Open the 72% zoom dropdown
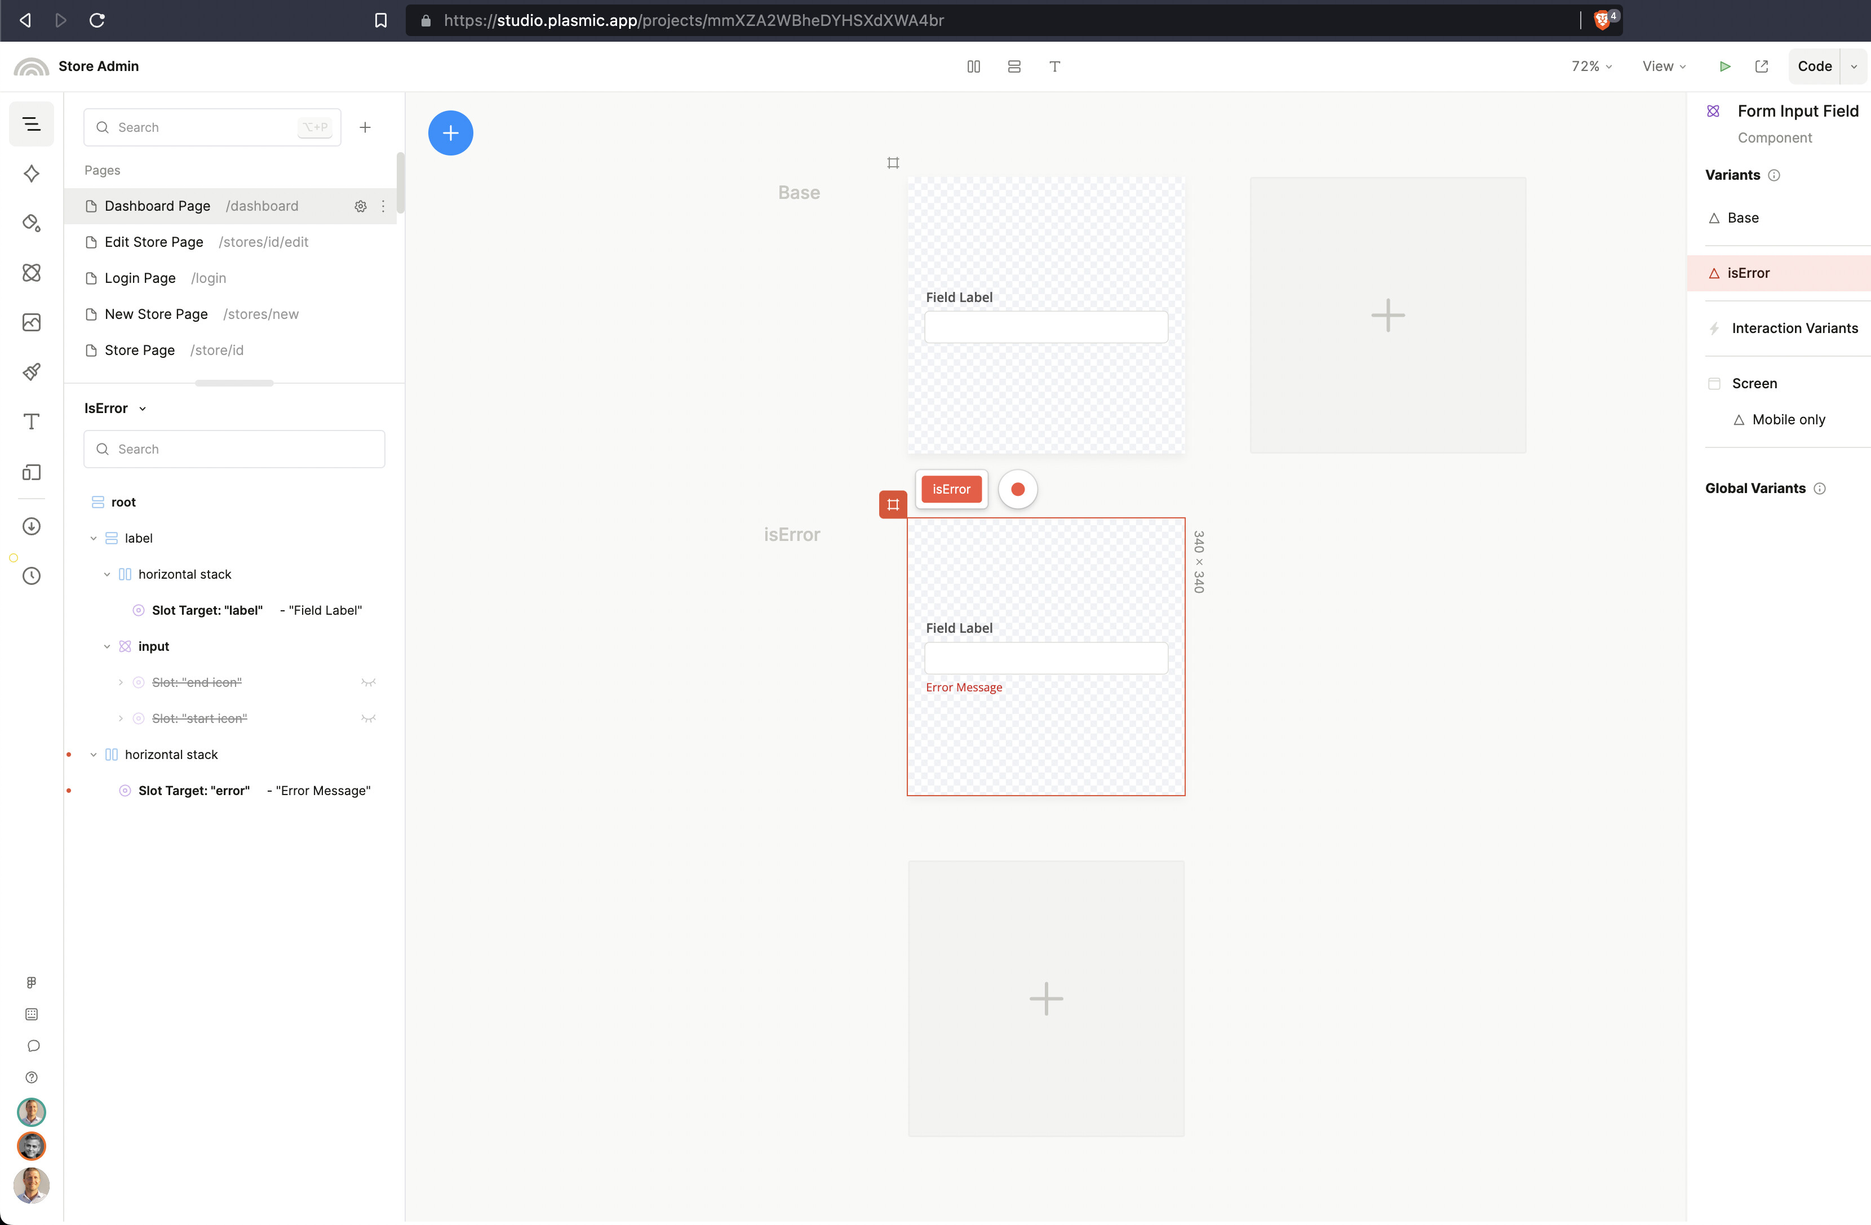1871x1225 pixels. (x=1591, y=66)
